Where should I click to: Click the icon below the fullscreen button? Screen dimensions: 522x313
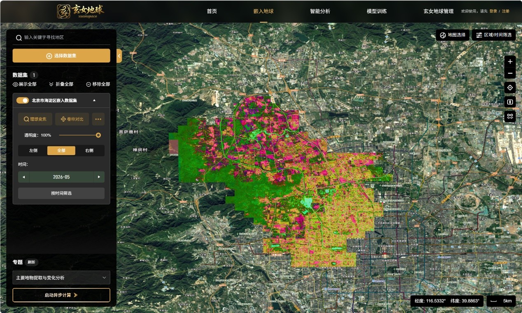tap(510, 116)
